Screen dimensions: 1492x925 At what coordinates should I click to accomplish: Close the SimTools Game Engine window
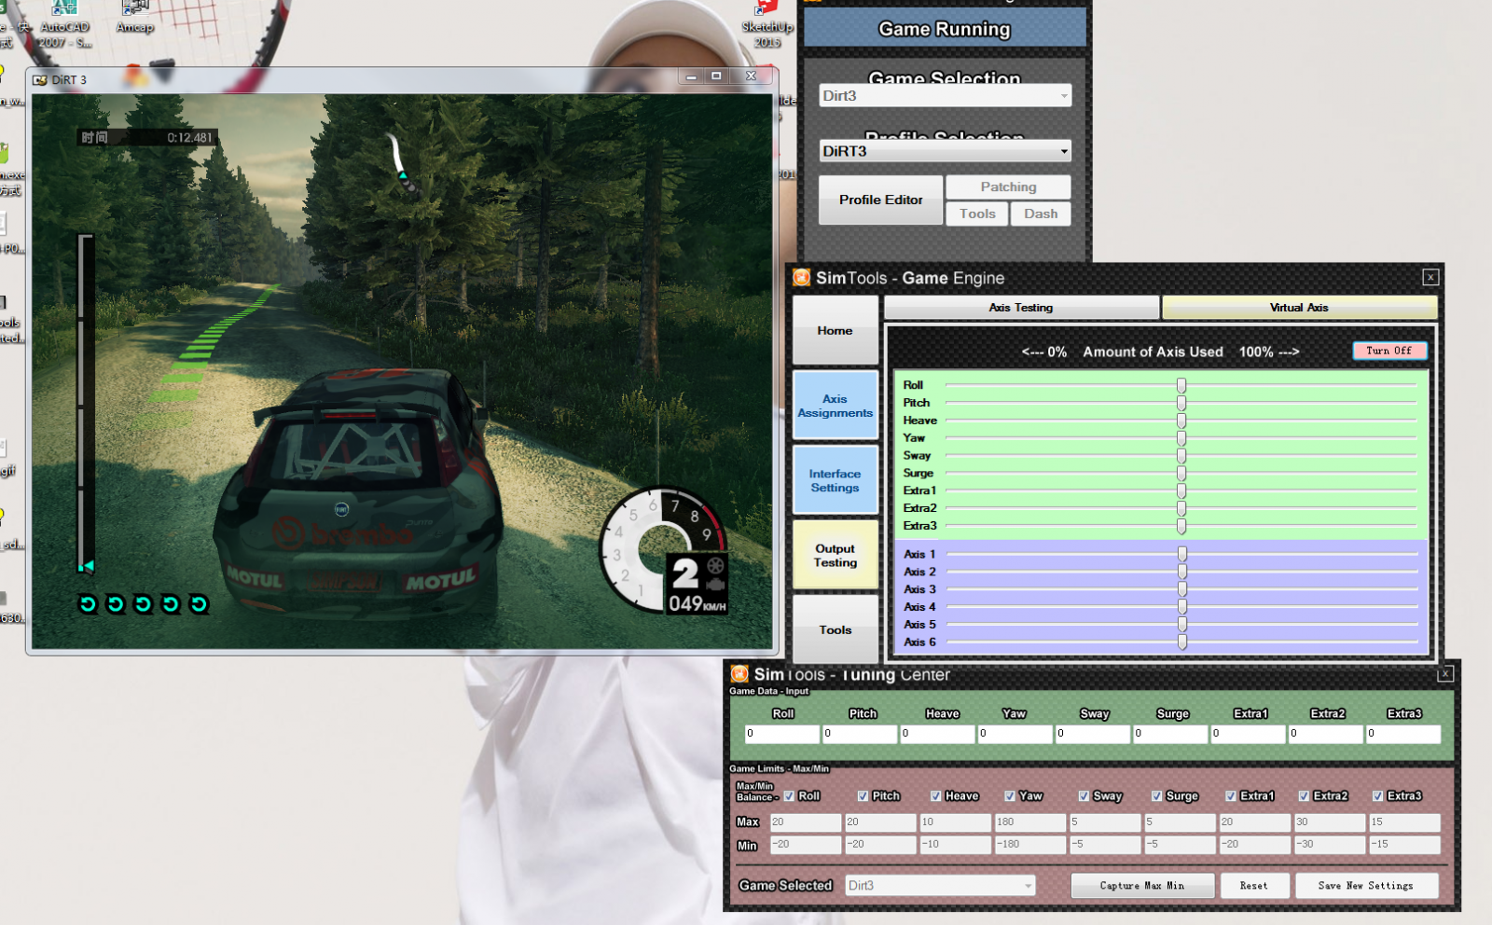(1430, 277)
